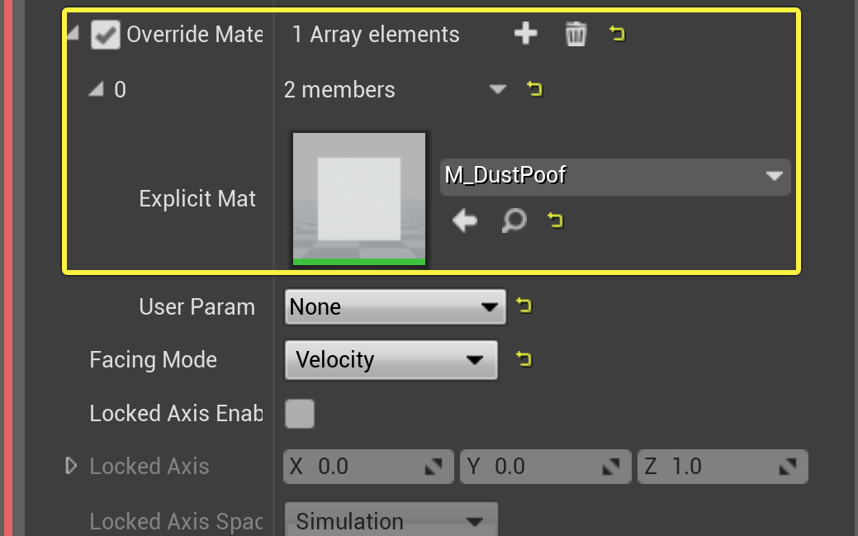Image resolution: width=858 pixels, height=536 pixels.
Task: Click the '1 Array elements' text
Action: click(376, 35)
